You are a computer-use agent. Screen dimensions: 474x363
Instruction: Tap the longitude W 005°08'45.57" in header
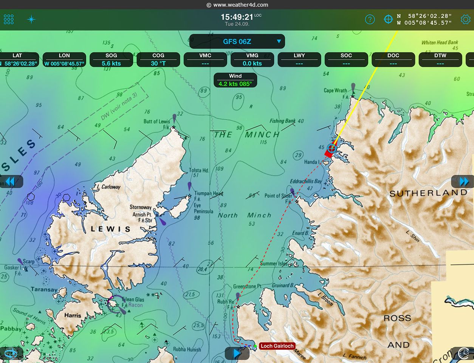[x=424, y=23]
